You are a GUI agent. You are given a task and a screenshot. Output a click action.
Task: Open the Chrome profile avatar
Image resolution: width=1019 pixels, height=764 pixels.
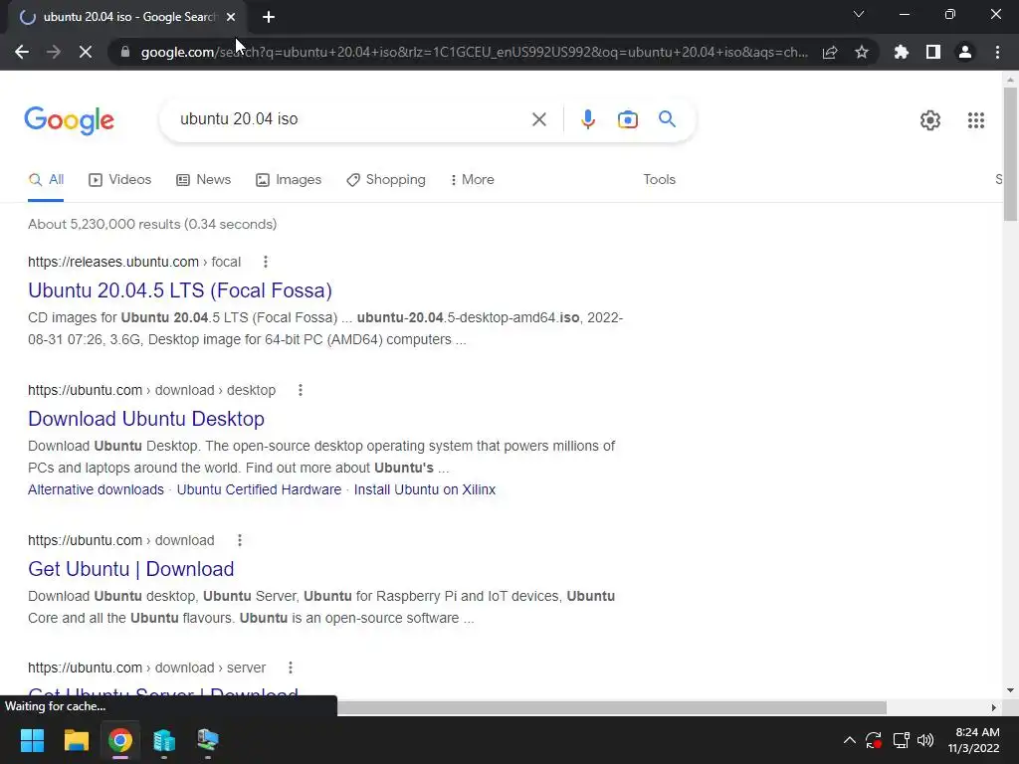[965, 52]
